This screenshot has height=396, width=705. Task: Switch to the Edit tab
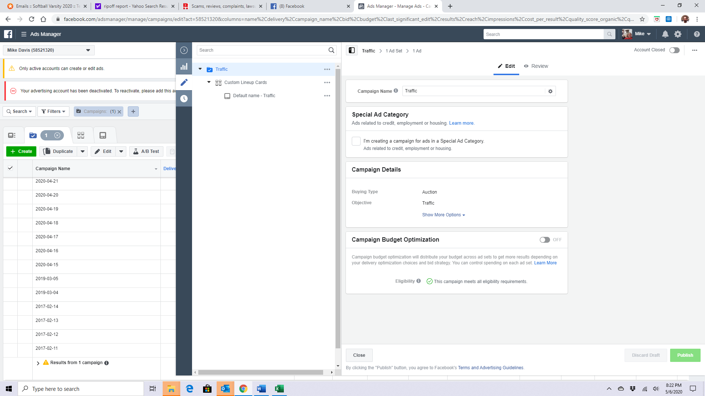coord(506,66)
